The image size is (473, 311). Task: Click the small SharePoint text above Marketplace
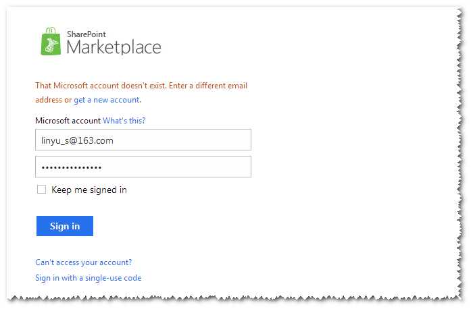coord(86,34)
